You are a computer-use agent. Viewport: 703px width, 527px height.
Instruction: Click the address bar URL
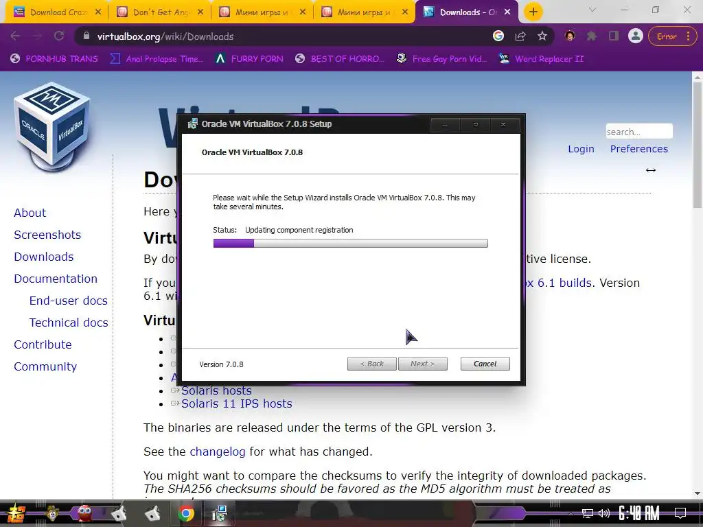click(165, 36)
